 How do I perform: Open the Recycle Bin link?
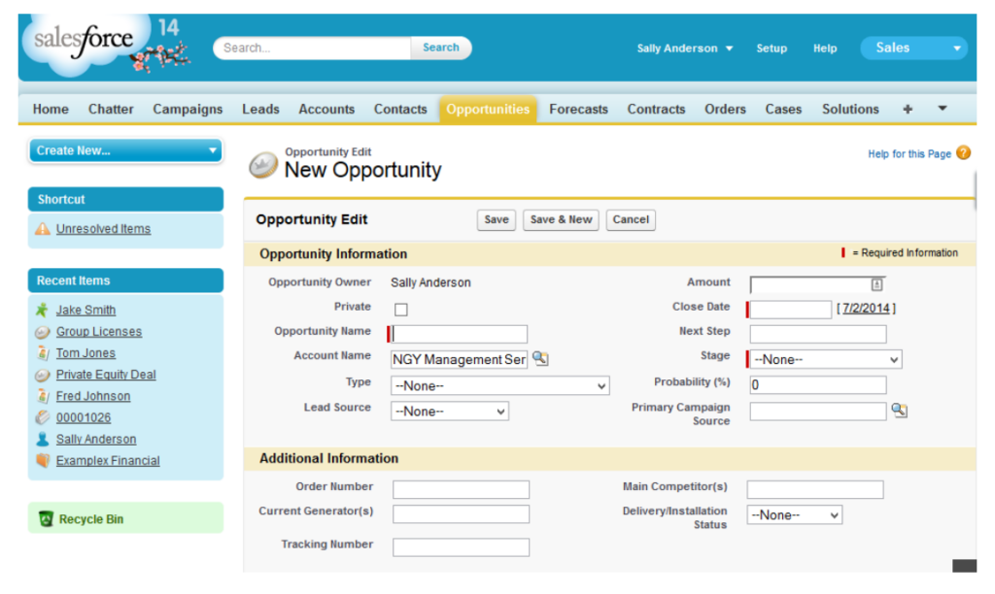[x=91, y=519]
